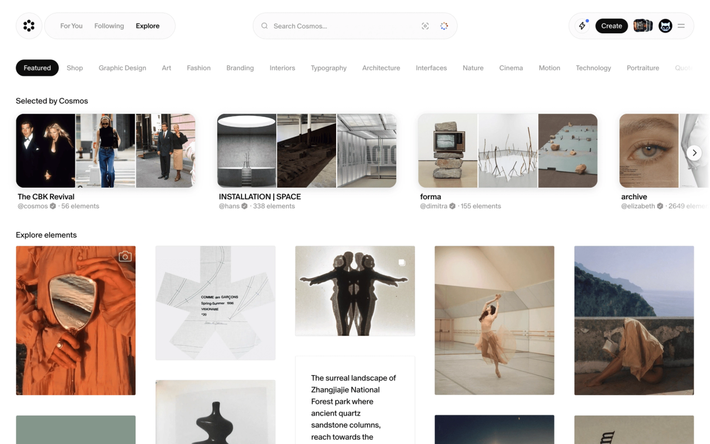The width and height of the screenshot is (710, 444).
Task: Open the Comme des Garçons pattern image
Action: coord(216,303)
